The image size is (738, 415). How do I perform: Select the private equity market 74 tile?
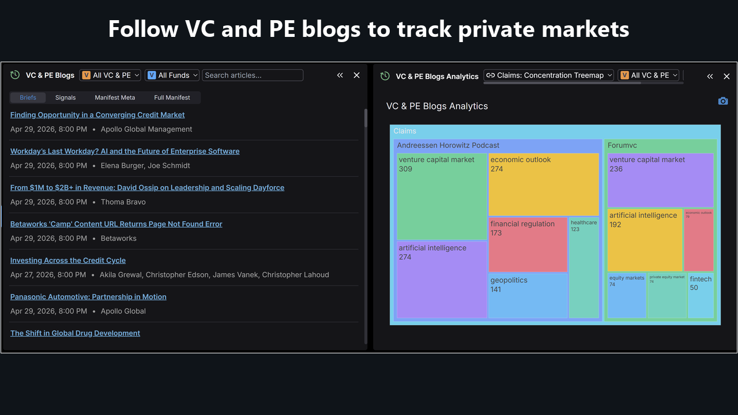pos(667,295)
